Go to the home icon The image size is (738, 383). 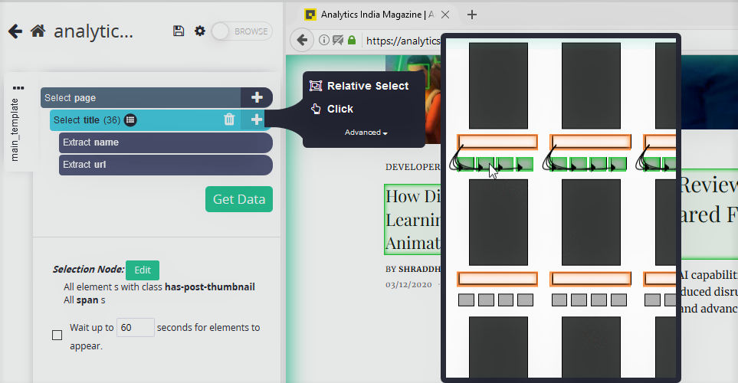[38, 31]
